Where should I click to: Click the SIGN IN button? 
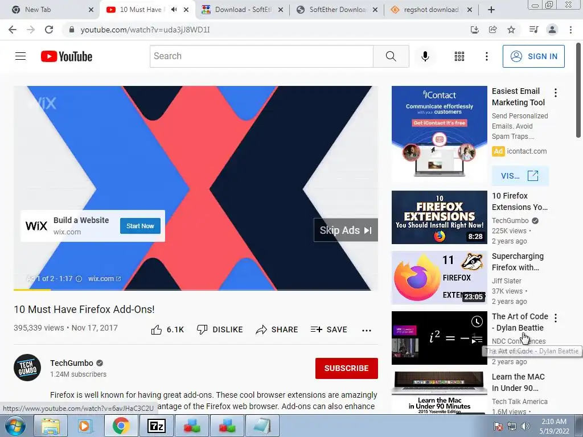tap(533, 56)
